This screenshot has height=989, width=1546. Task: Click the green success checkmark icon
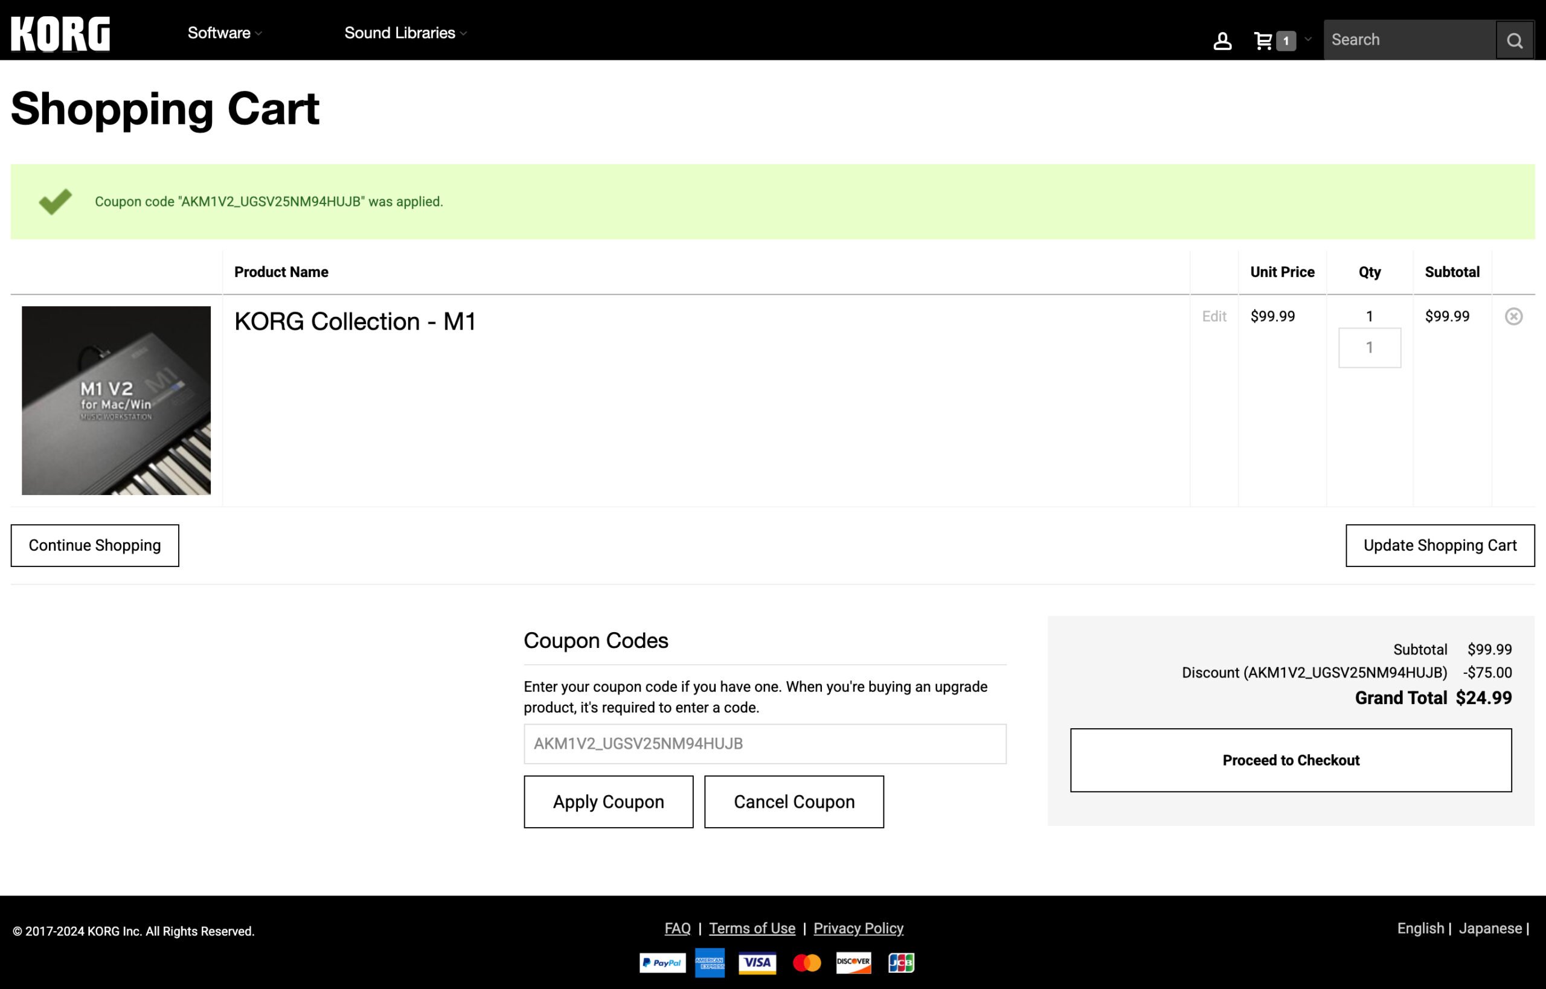point(55,202)
